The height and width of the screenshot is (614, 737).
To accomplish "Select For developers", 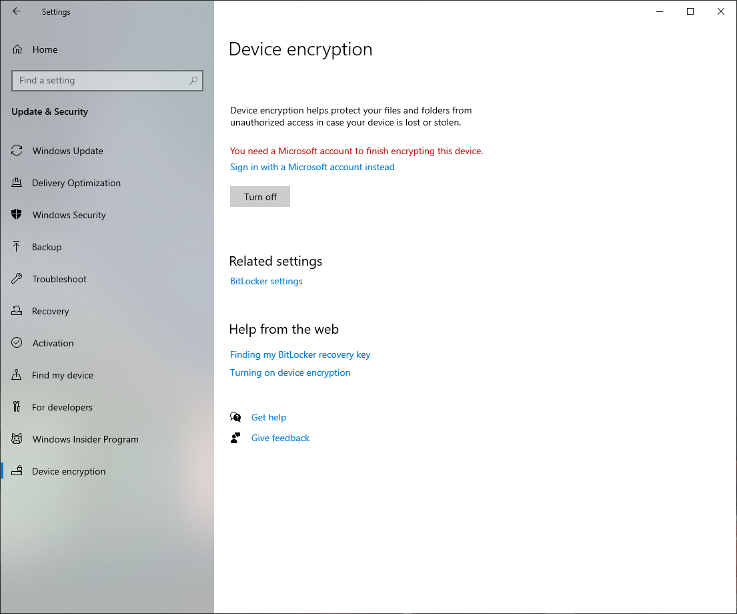I will (107, 406).
